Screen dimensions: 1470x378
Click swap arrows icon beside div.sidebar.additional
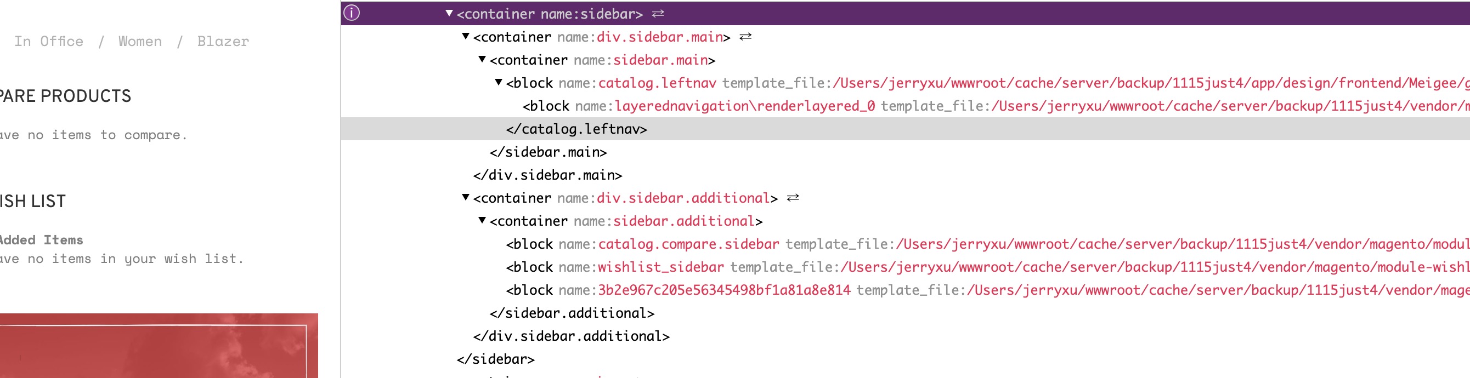[x=793, y=198]
